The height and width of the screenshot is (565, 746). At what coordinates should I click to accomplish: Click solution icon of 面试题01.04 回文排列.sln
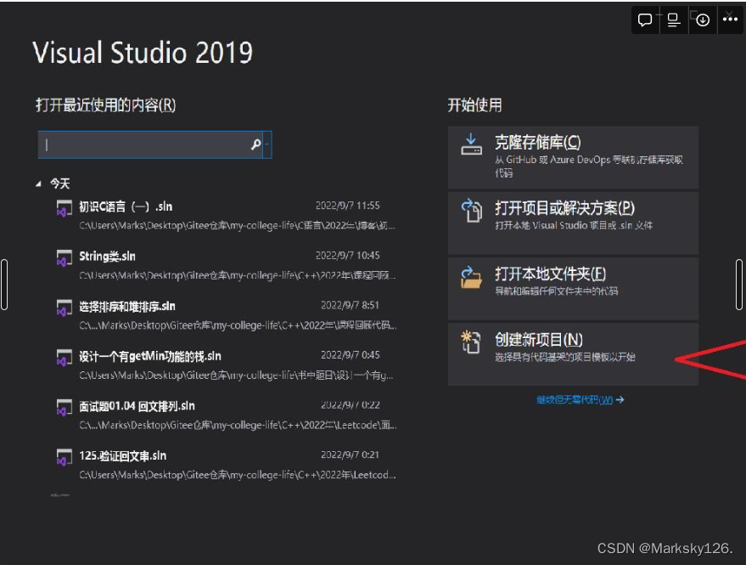65,408
